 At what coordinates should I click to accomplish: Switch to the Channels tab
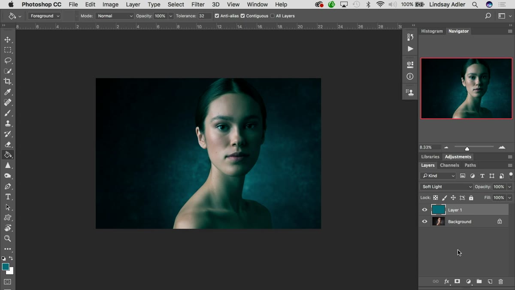(x=449, y=165)
